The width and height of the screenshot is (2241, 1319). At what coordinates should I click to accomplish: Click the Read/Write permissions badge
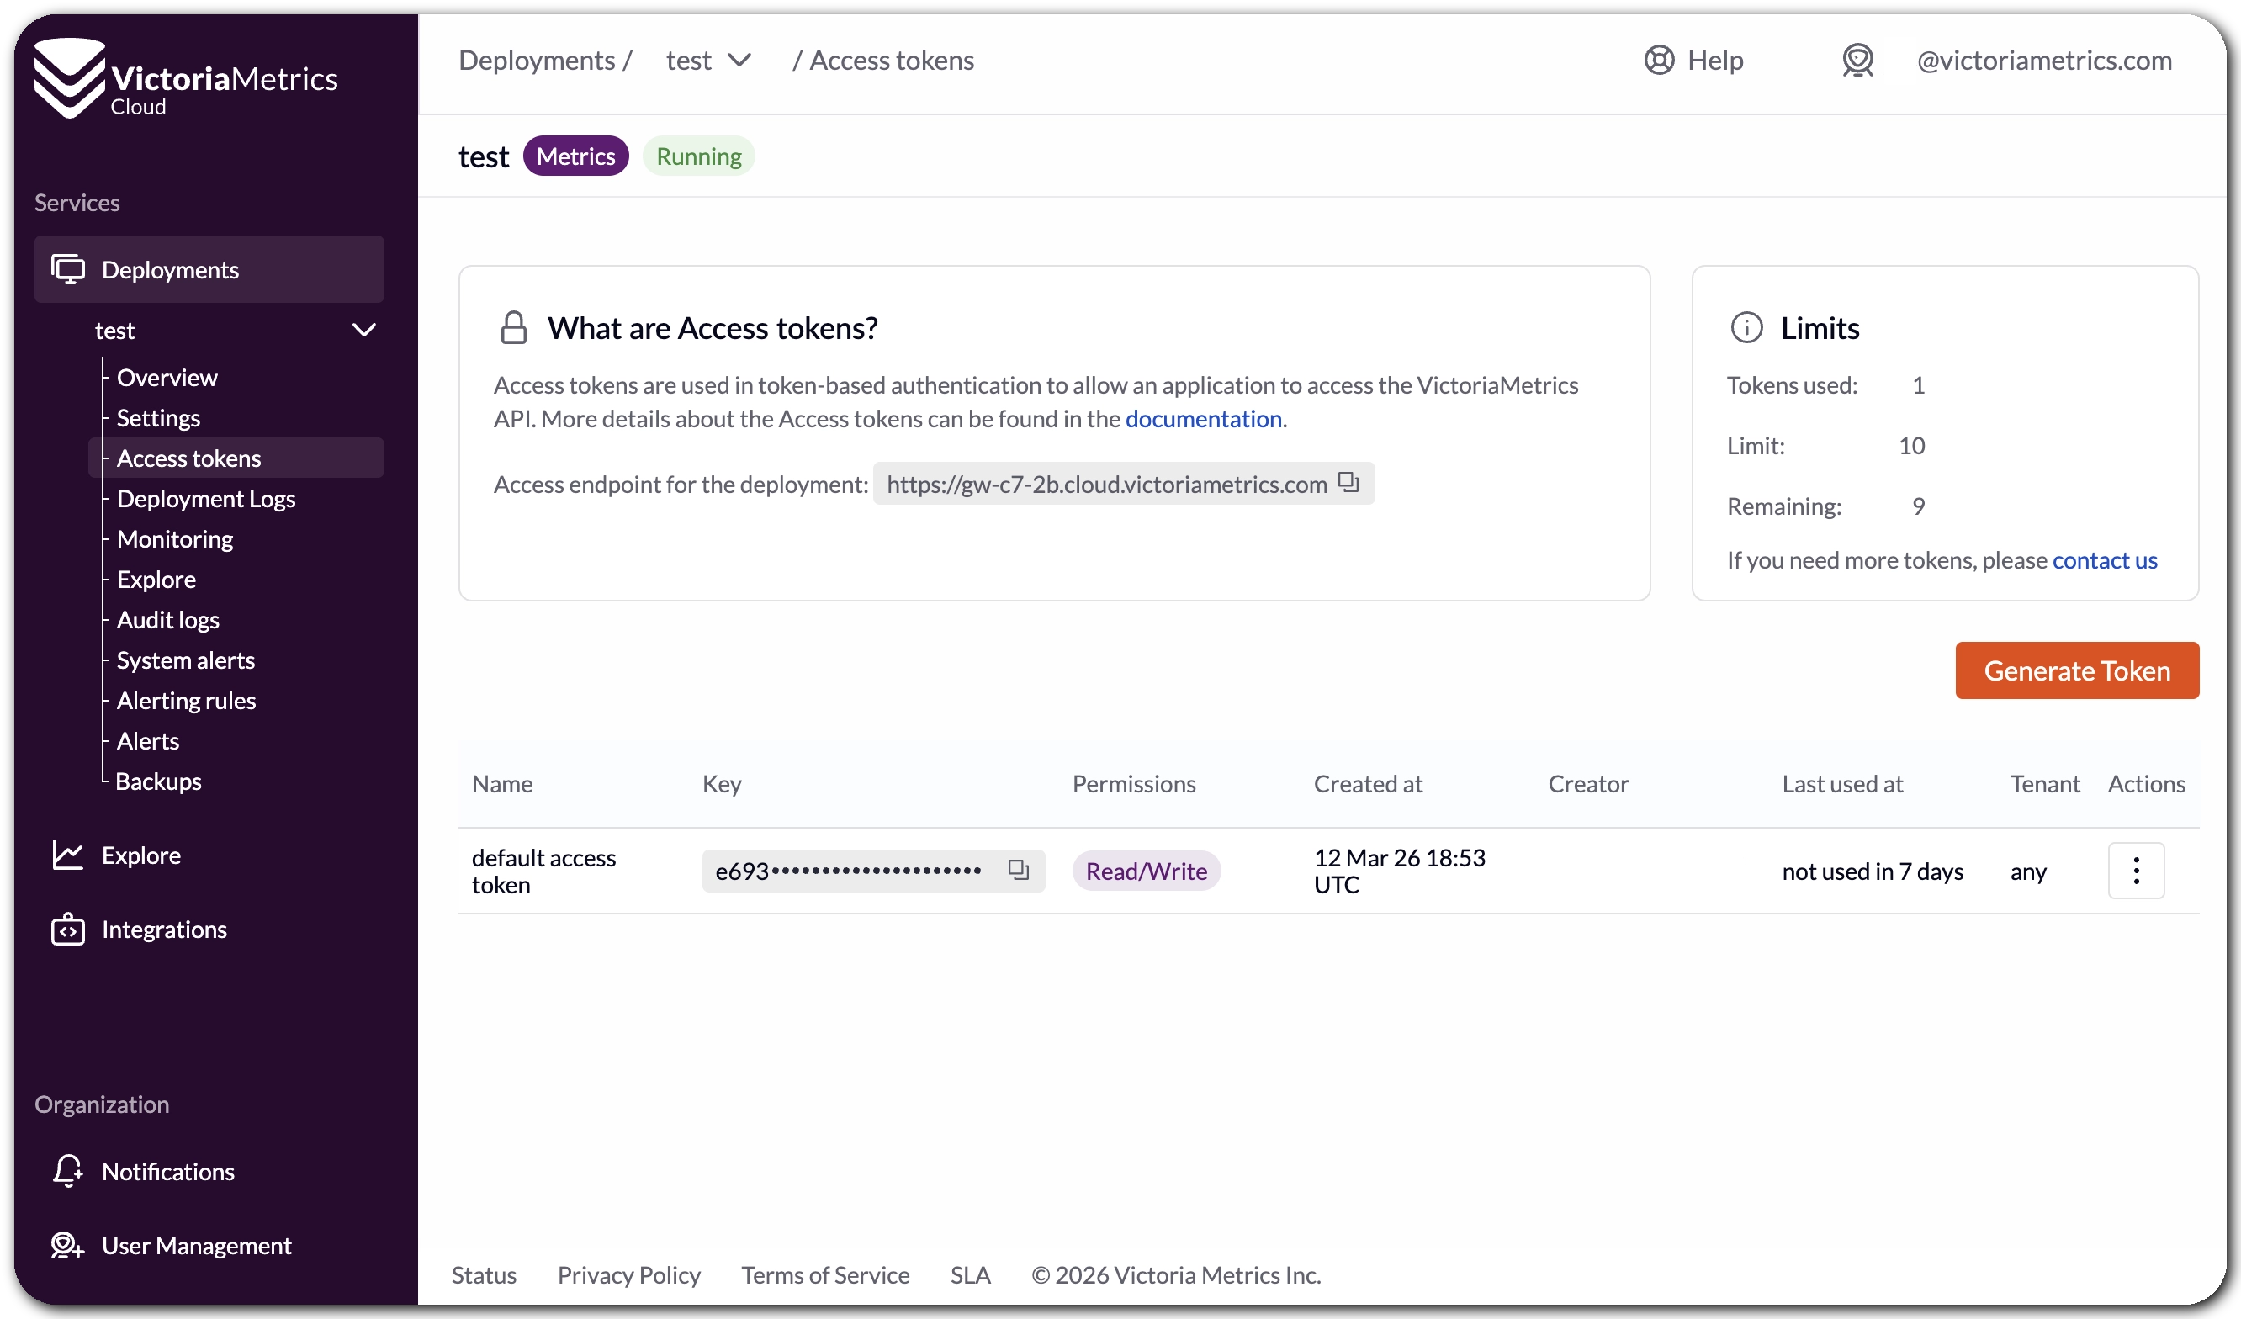1146,871
